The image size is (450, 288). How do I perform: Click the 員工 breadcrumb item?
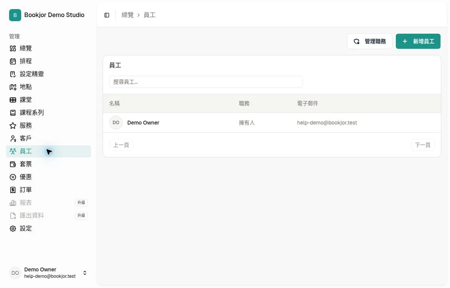tap(150, 15)
